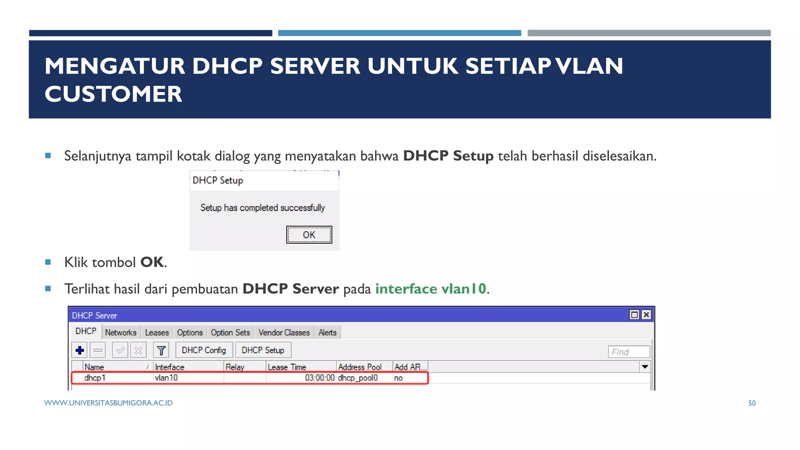Click the DHCP Setup button
800x450 pixels.
[x=263, y=350]
